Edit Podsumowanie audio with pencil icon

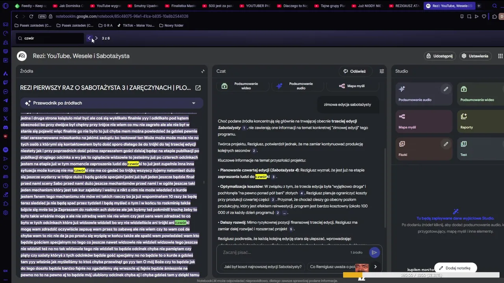point(446,89)
